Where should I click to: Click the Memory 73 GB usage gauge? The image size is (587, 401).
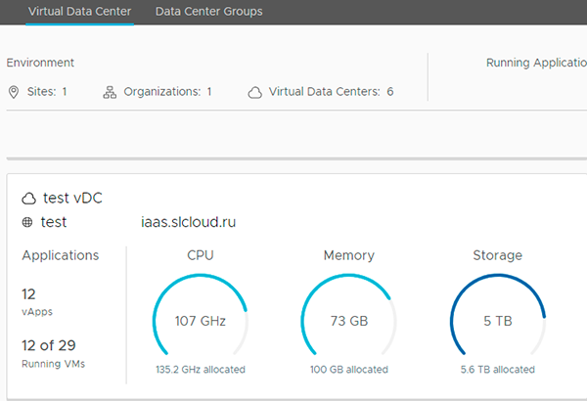tap(349, 315)
